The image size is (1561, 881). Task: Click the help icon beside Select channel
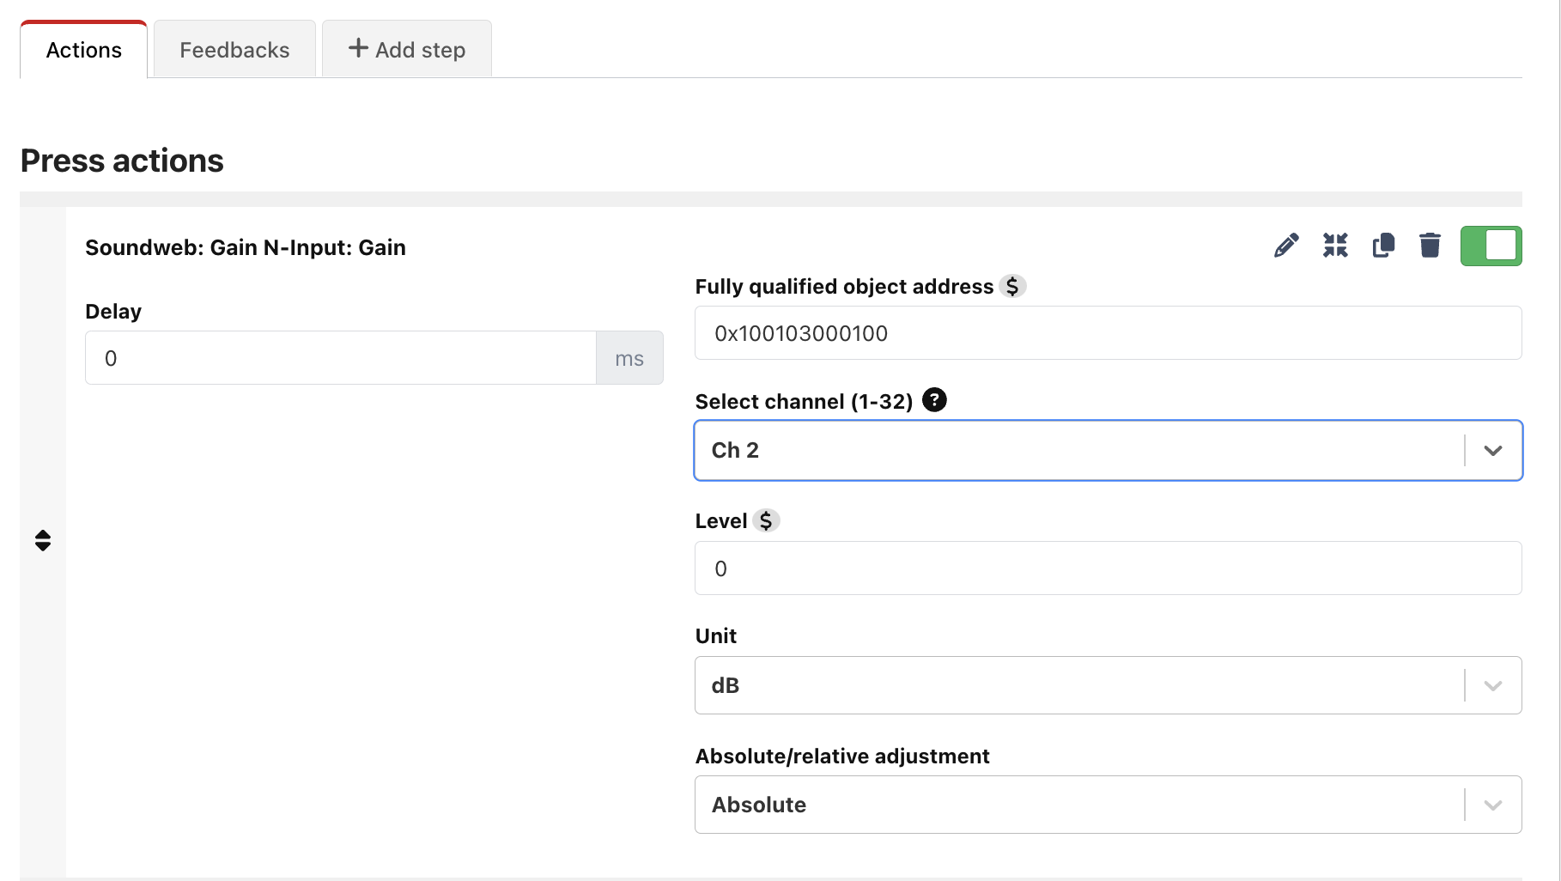934,400
